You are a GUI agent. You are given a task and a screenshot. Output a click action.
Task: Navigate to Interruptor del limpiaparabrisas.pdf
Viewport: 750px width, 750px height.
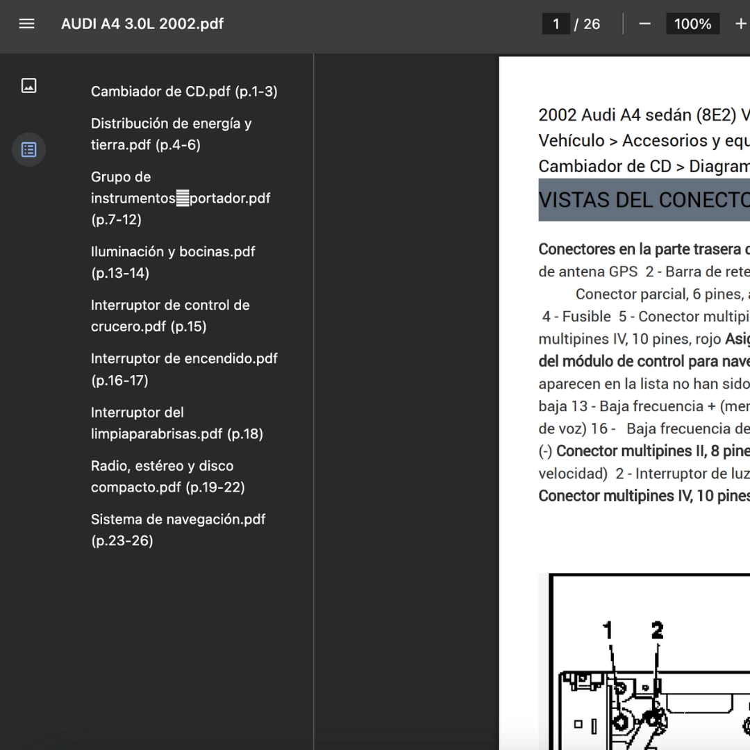pos(176,423)
